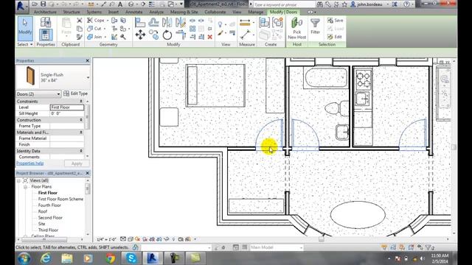Click the Open folder icon in Quick Access toolbar
The height and width of the screenshot is (265, 472).
[35, 4]
